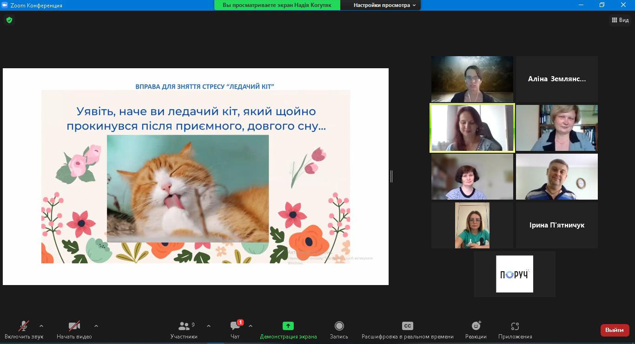This screenshot has width=635, height=344.
Task: Select Ірина П'ятничук participant tile
Action: (557, 225)
